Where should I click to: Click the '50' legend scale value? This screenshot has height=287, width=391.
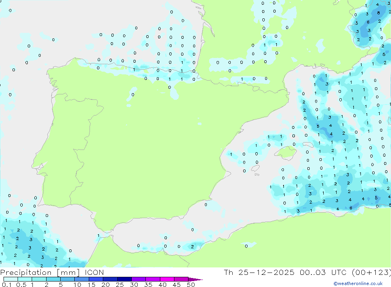coord(191,285)
